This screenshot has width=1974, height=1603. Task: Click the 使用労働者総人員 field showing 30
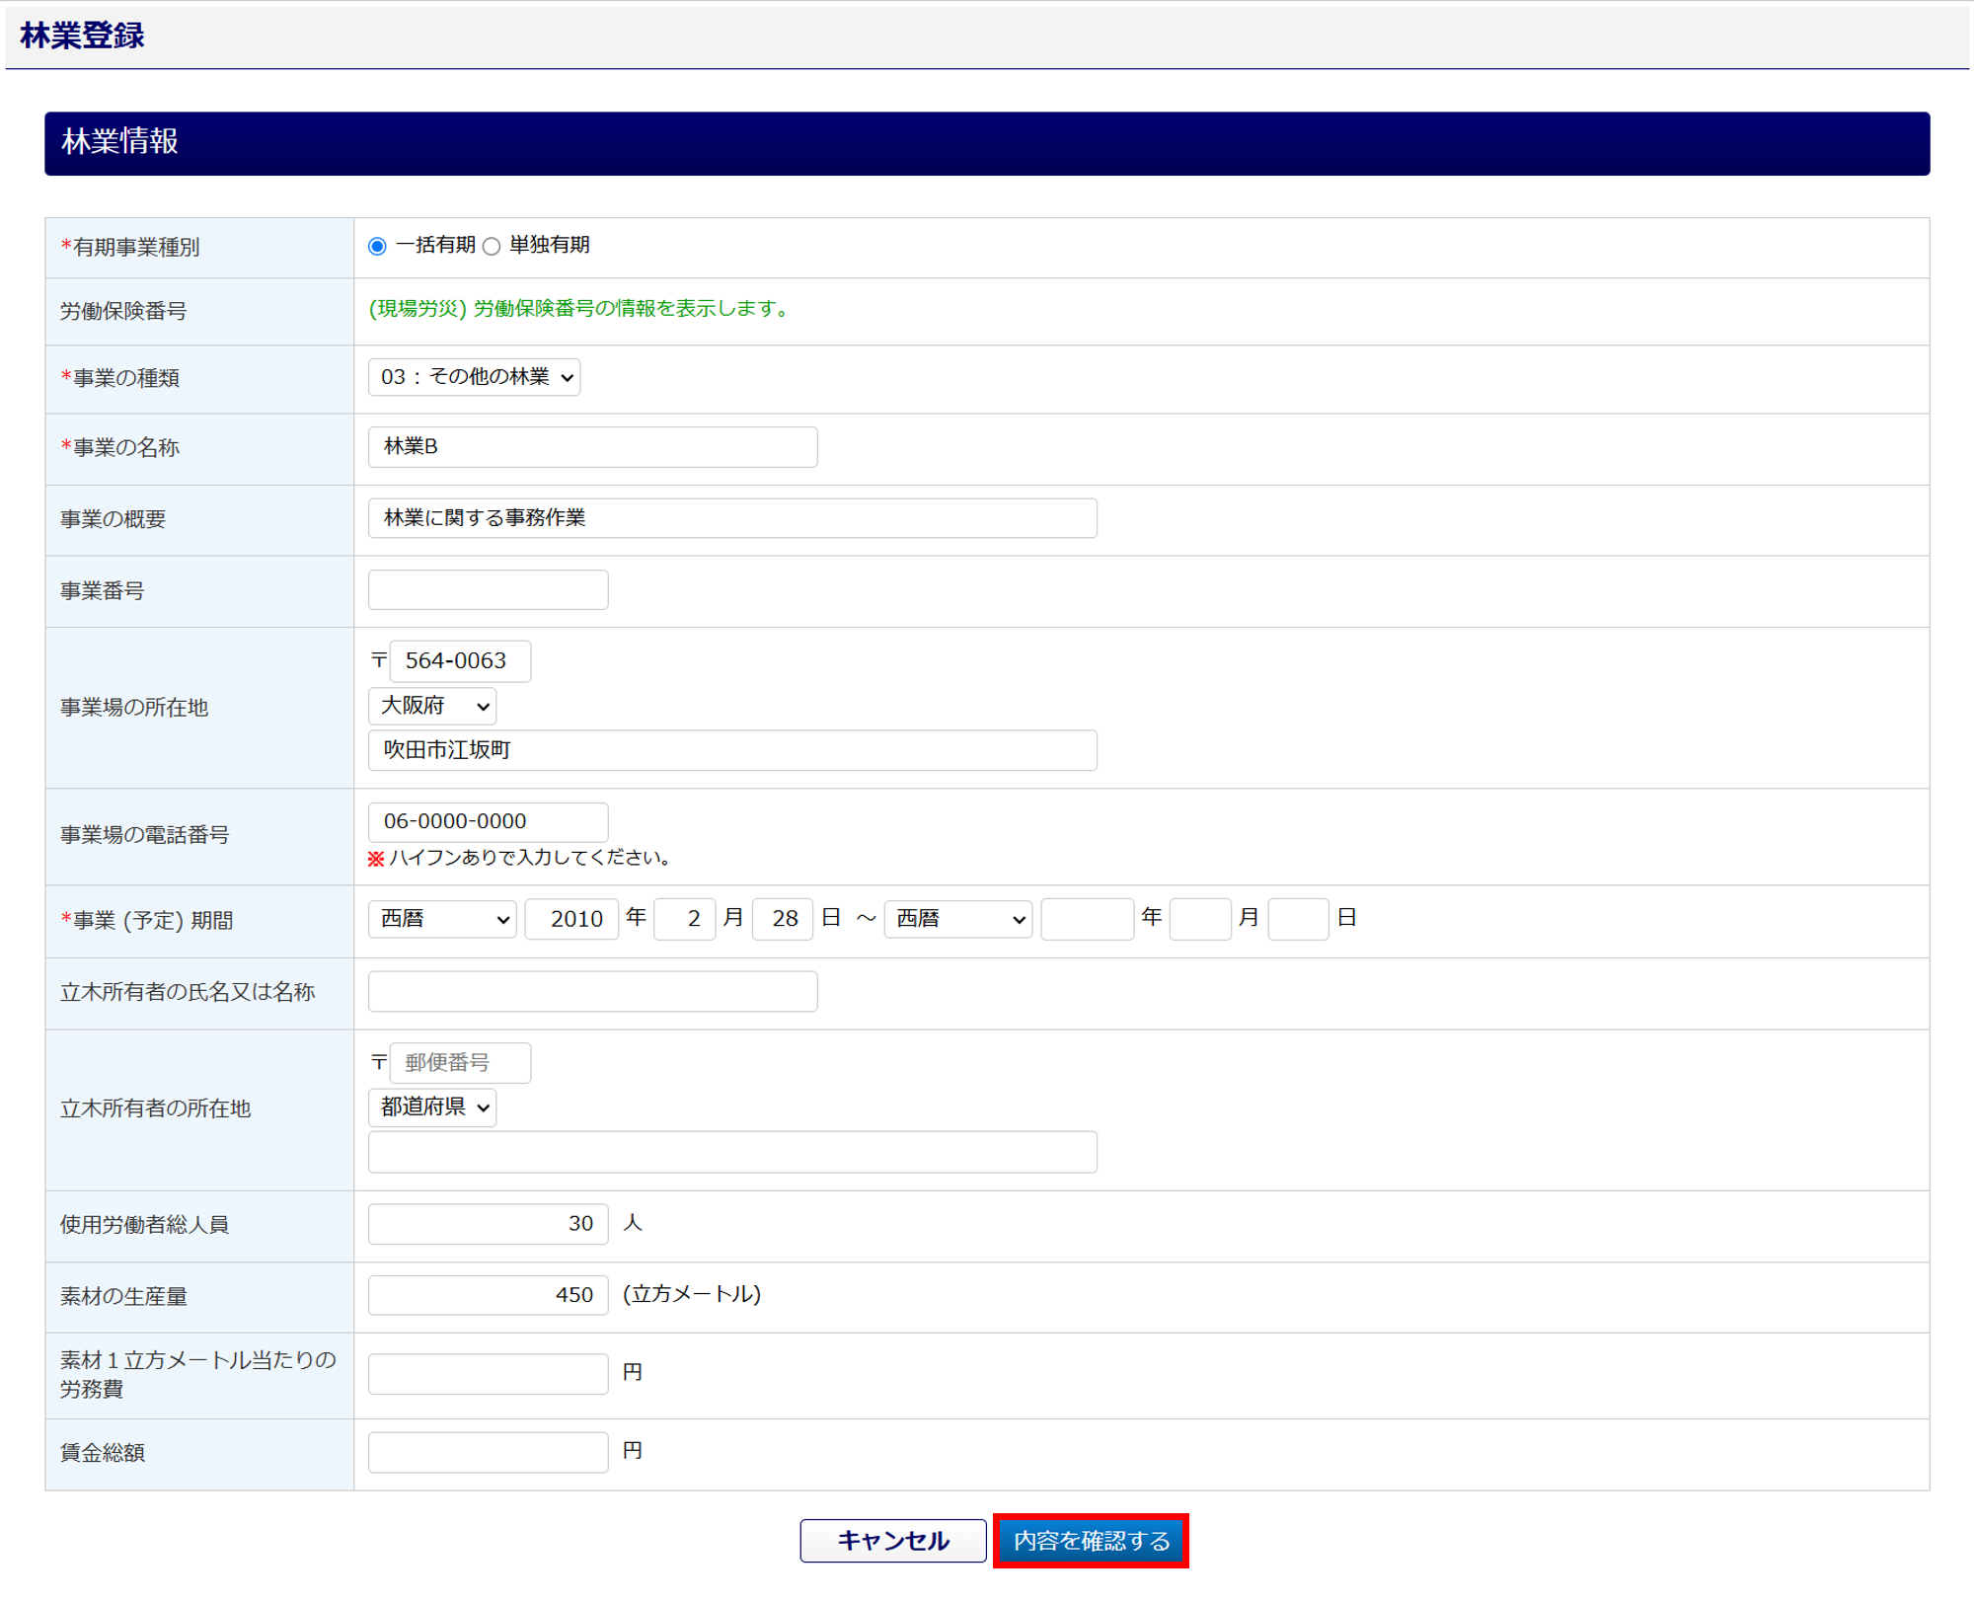(488, 1224)
